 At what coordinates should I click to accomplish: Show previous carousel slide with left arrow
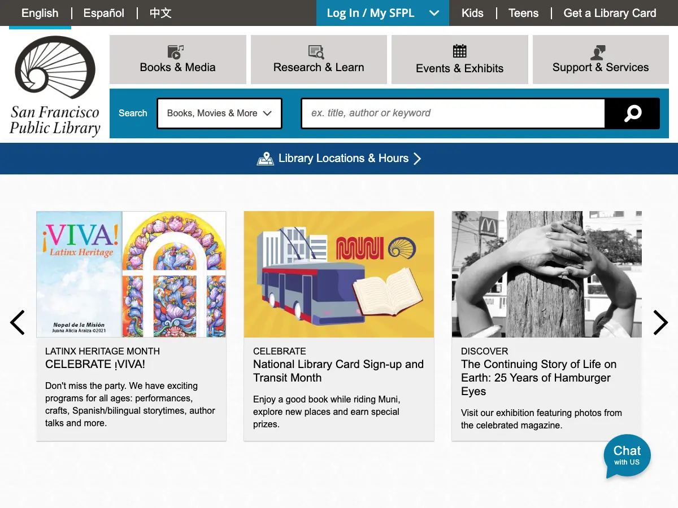[x=18, y=322]
